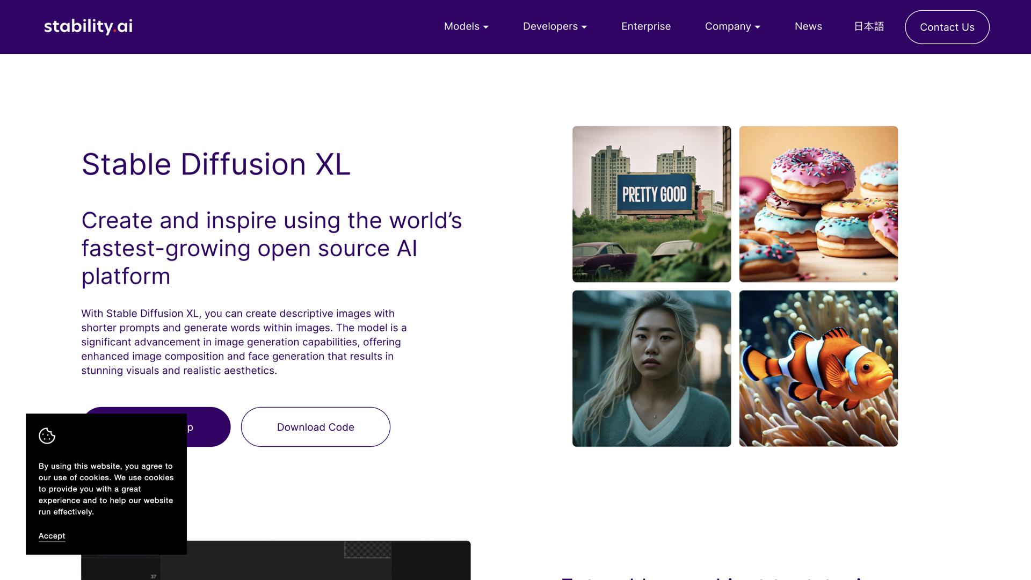Click the stability.ai logo
The height and width of the screenshot is (580, 1031).
tap(88, 26)
